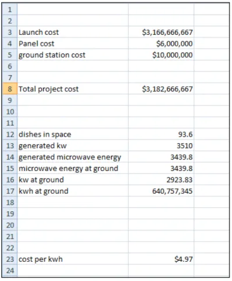Select row 21 via its row header
This screenshot has height=281, width=232.
tap(10, 236)
